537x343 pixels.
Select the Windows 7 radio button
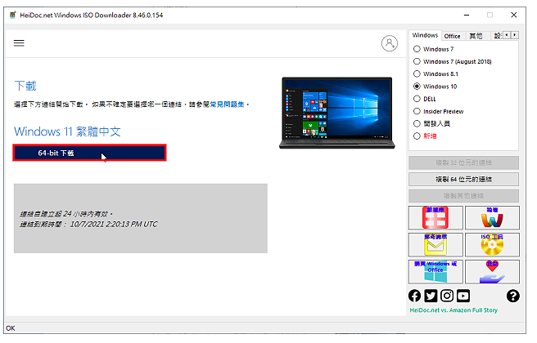click(417, 49)
